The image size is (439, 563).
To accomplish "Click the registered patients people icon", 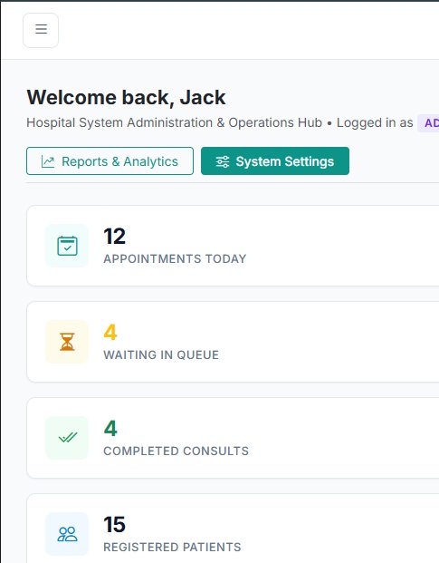I will click(67, 534).
